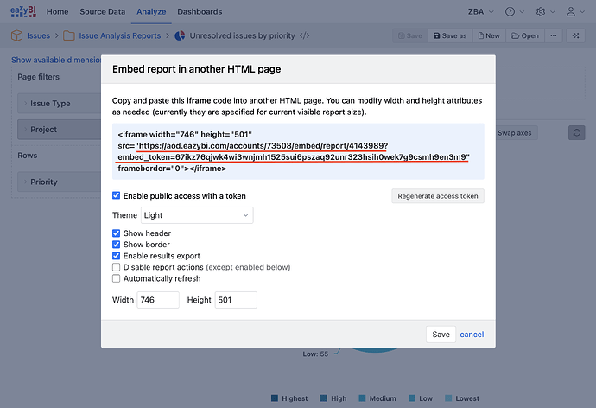Screen dimensions: 596x408
Task: Toggle Enable public access with a token
Action: (x=117, y=195)
